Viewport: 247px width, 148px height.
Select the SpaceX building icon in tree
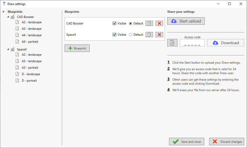13,49
